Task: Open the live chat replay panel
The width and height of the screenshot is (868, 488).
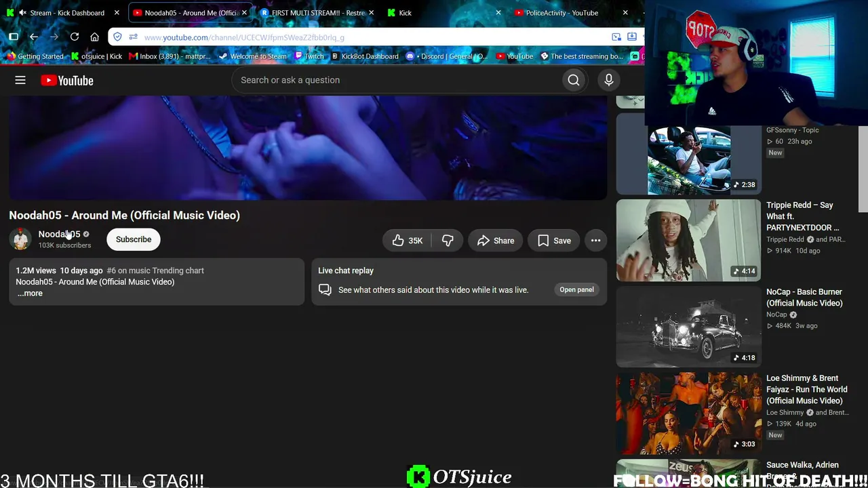Action: (x=576, y=289)
